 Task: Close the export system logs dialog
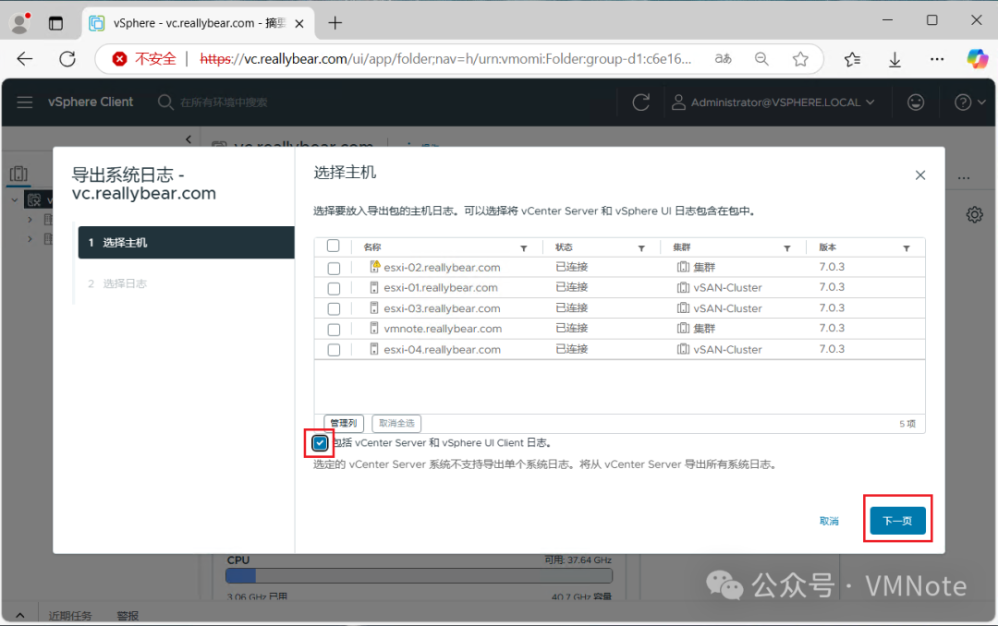(919, 175)
